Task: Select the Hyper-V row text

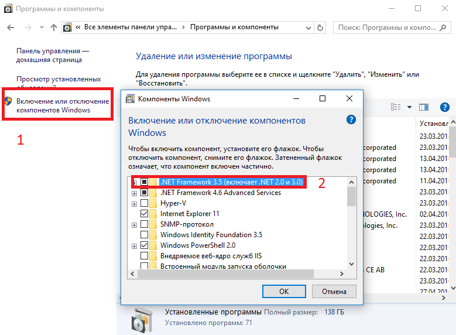Action: click(x=173, y=203)
